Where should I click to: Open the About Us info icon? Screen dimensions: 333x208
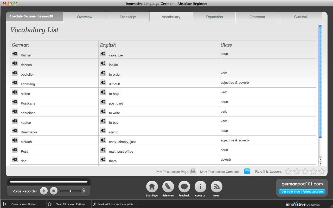[200, 187]
